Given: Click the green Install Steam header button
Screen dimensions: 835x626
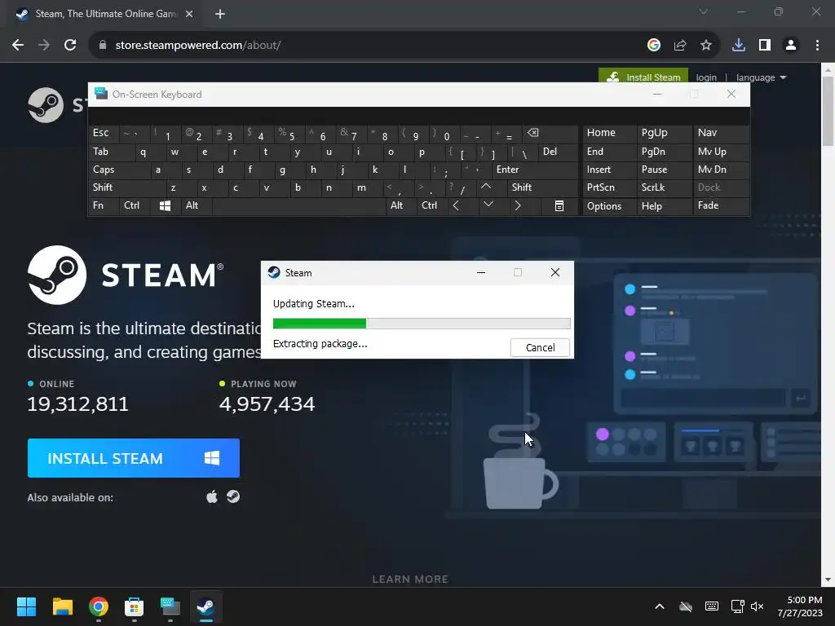Looking at the screenshot, I should 643,76.
